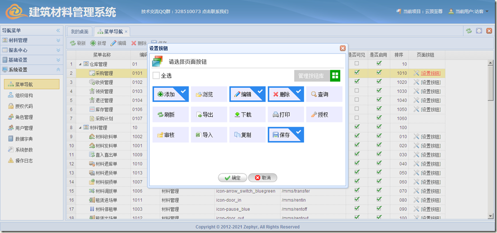Click the 设置按钮 link in row 1020

pos(430,82)
